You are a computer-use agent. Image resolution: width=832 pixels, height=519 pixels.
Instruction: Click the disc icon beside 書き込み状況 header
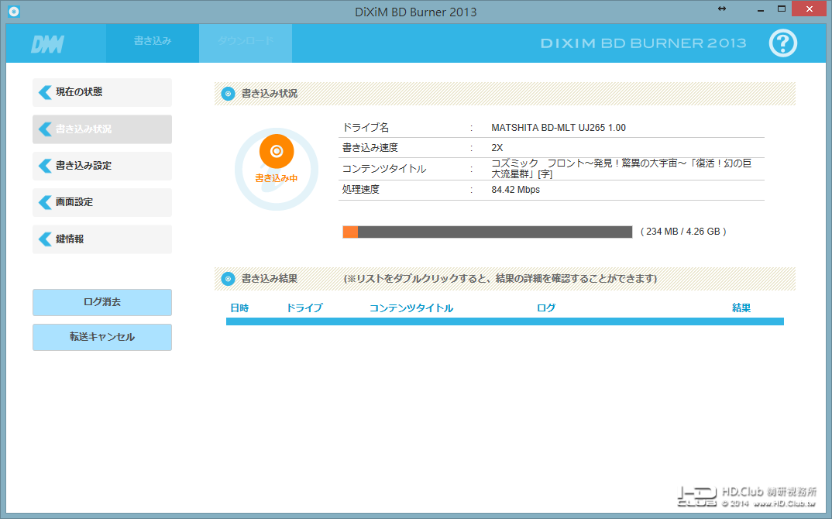[228, 94]
